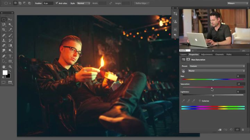Select the Crop tool
The image size is (250, 140).
(x=4, y=30)
